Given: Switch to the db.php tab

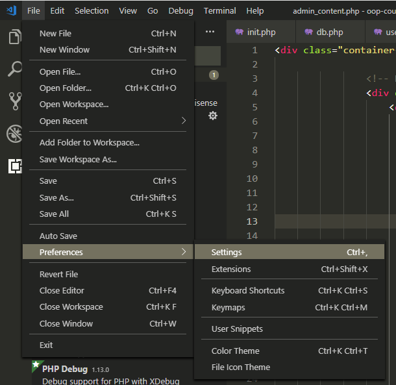Looking at the screenshot, I should 329,32.
